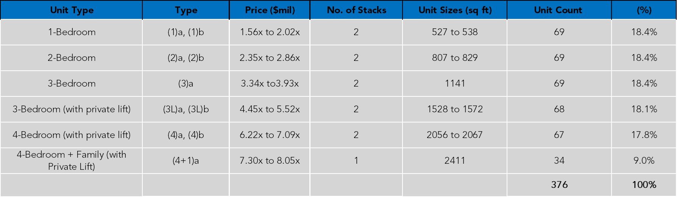Viewport: 677px width, 197px height.
Task: Select the "2056 to 2067" size cell
Action: [454, 135]
